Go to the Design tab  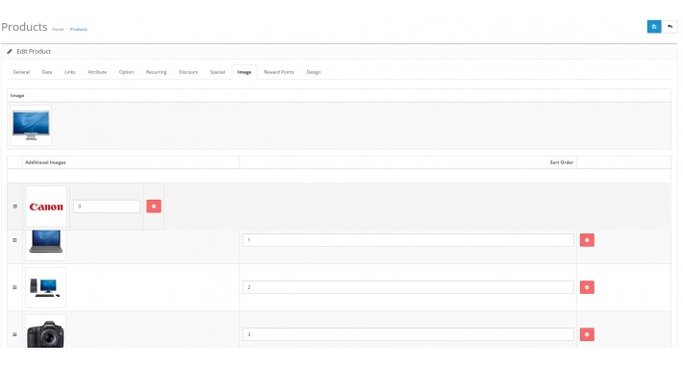[314, 72]
